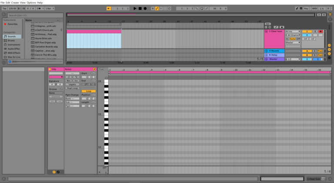Image resolution: width=334 pixels, height=183 pixels.
Task: Click the MIDI Arrangement Overdub plus icon
Action: (153, 9)
